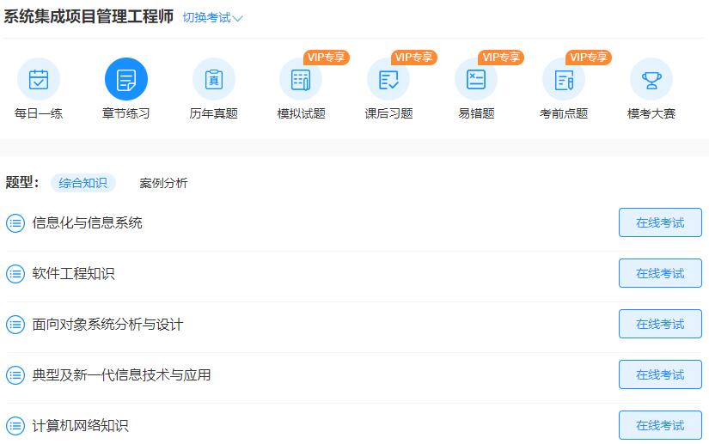Open the 易错题 icon
This screenshot has width=709, height=444.
[476, 80]
